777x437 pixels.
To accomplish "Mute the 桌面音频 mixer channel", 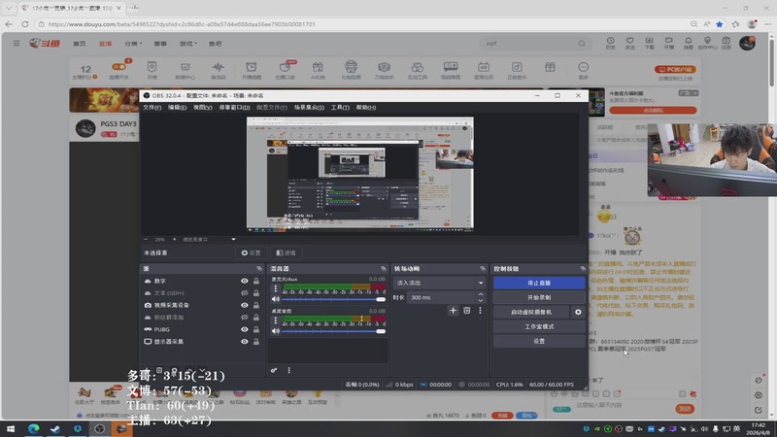I will point(276,331).
